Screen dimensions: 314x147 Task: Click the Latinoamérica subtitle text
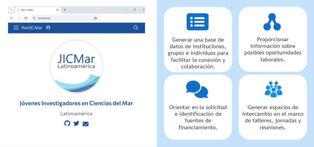(x=76, y=114)
